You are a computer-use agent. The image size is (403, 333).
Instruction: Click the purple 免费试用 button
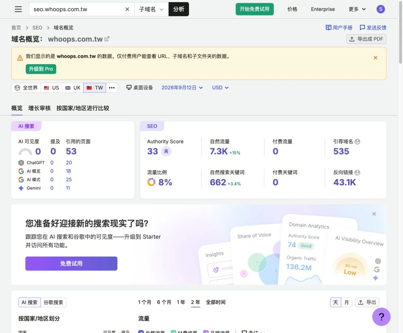[71, 263]
